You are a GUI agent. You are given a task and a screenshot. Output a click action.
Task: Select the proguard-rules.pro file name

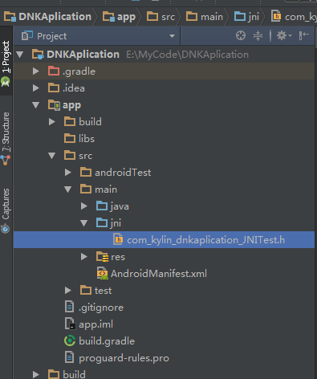click(x=124, y=358)
